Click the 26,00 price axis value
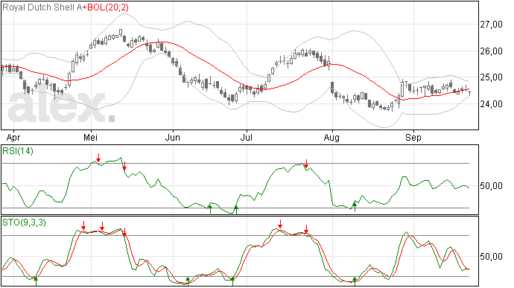Image resolution: width=514 pixels, height=288 pixels. click(x=491, y=51)
